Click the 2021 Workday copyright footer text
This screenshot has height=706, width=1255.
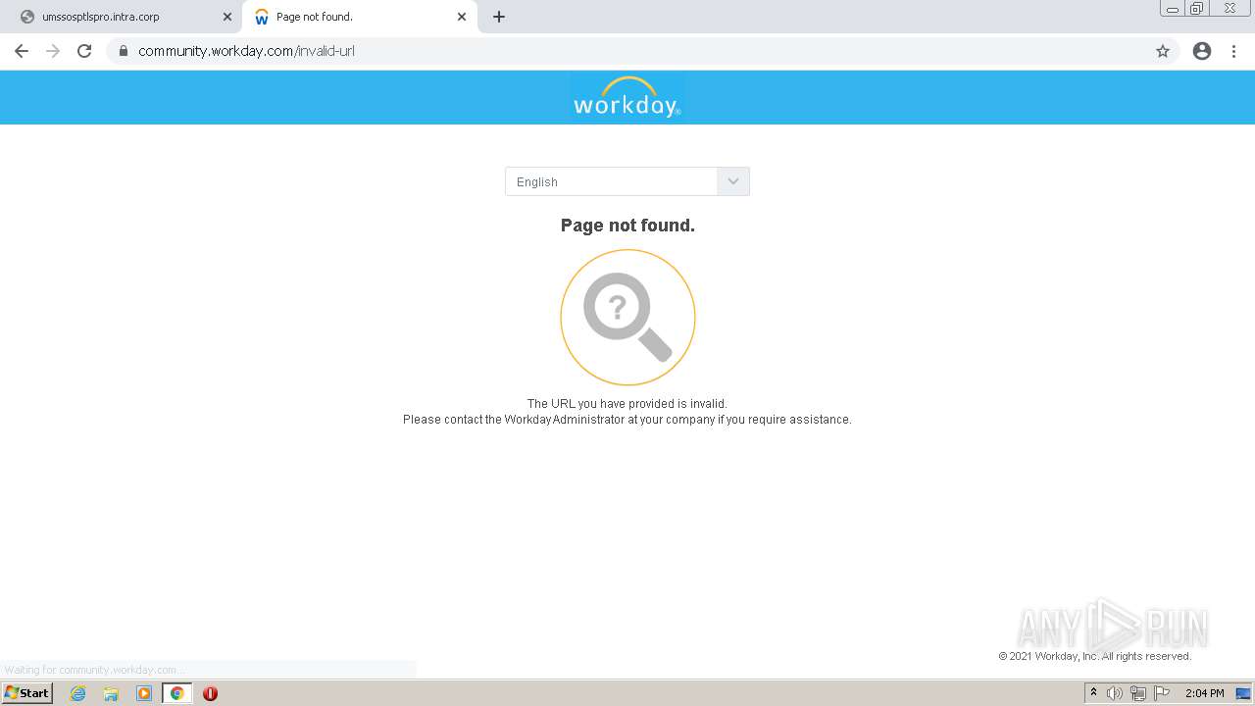(x=1095, y=656)
